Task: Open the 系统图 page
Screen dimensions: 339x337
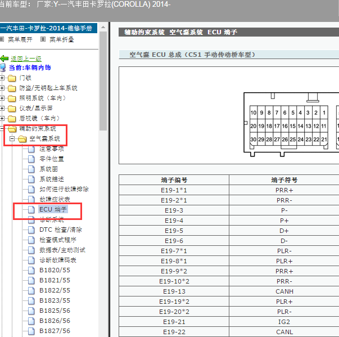Action: 48,169
